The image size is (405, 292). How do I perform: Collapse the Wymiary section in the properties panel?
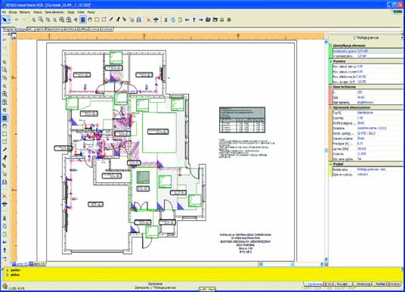[330, 61]
